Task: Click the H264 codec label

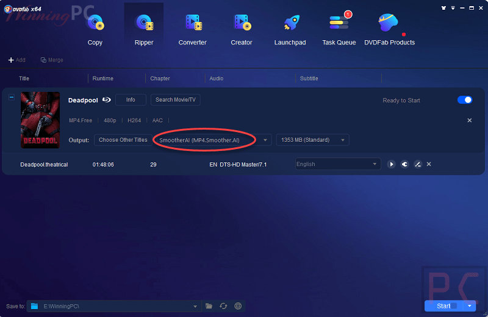Action: [x=134, y=120]
